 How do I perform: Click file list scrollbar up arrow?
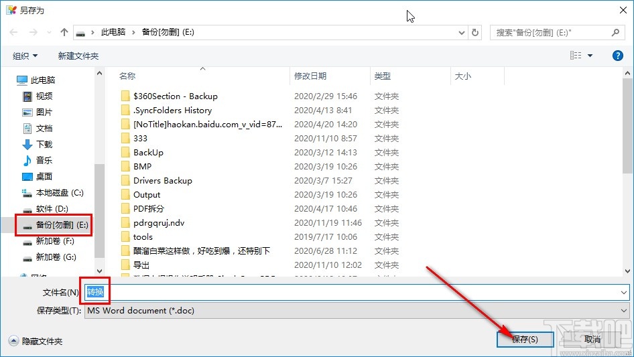pos(627,74)
